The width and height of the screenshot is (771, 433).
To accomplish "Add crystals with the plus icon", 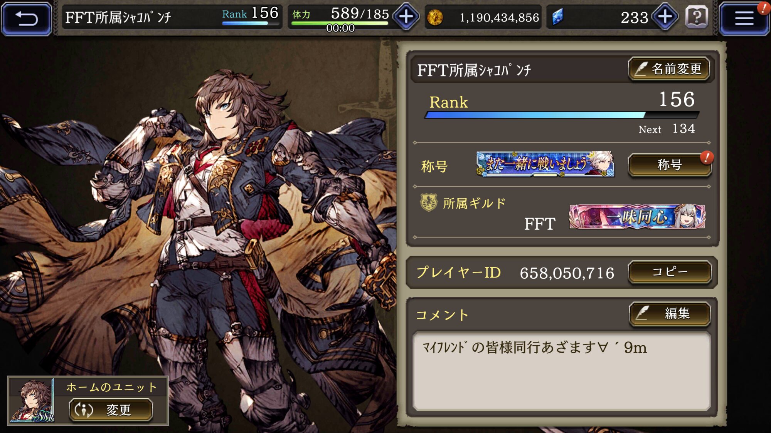I will pos(665,17).
